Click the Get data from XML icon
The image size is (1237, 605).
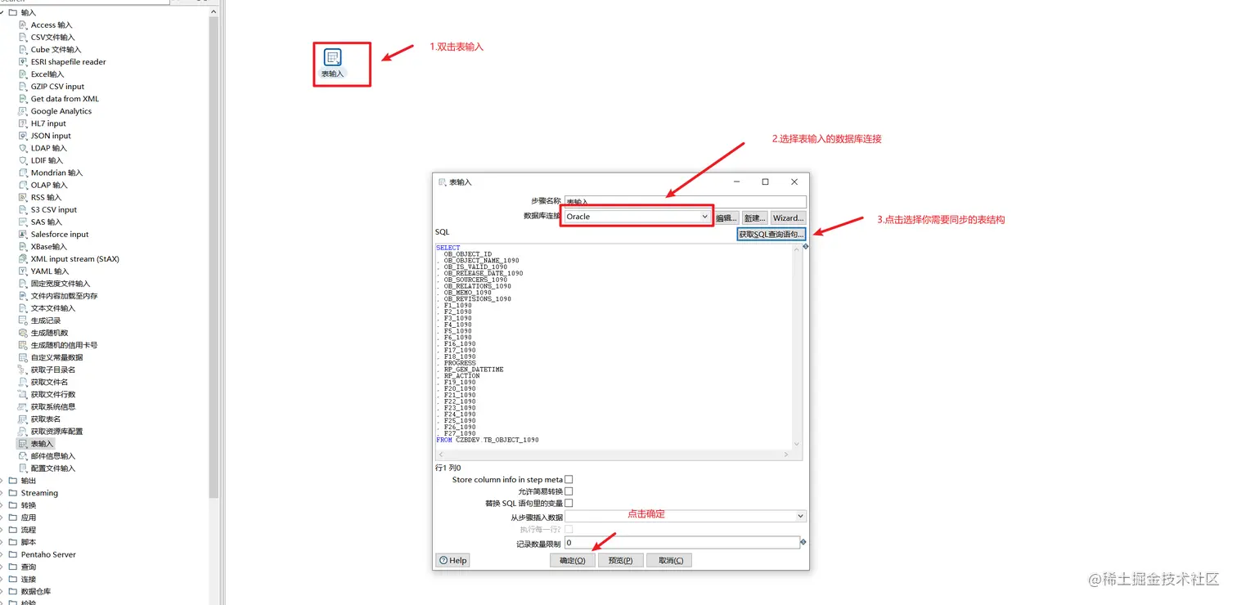pos(23,99)
